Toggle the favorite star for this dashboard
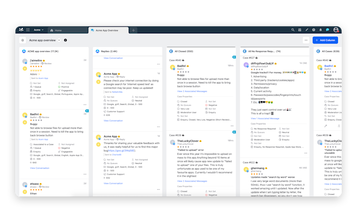357x223 pixels. [x=22, y=40]
